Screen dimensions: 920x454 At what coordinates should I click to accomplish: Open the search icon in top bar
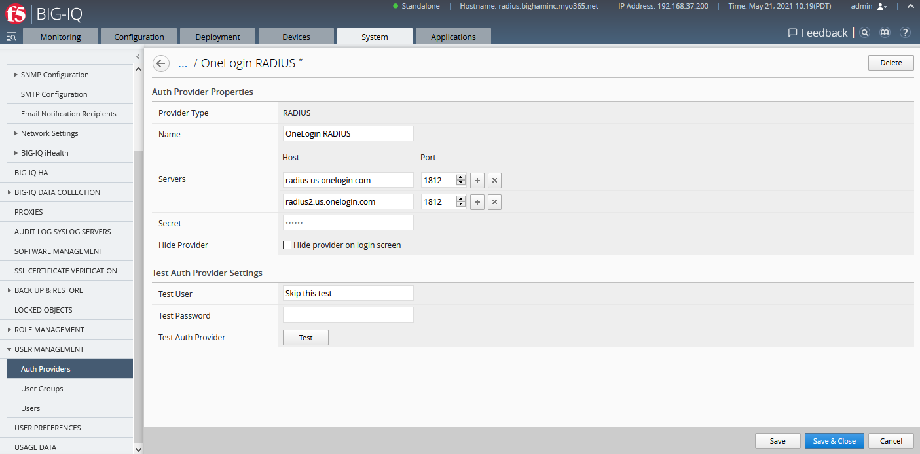pos(864,33)
